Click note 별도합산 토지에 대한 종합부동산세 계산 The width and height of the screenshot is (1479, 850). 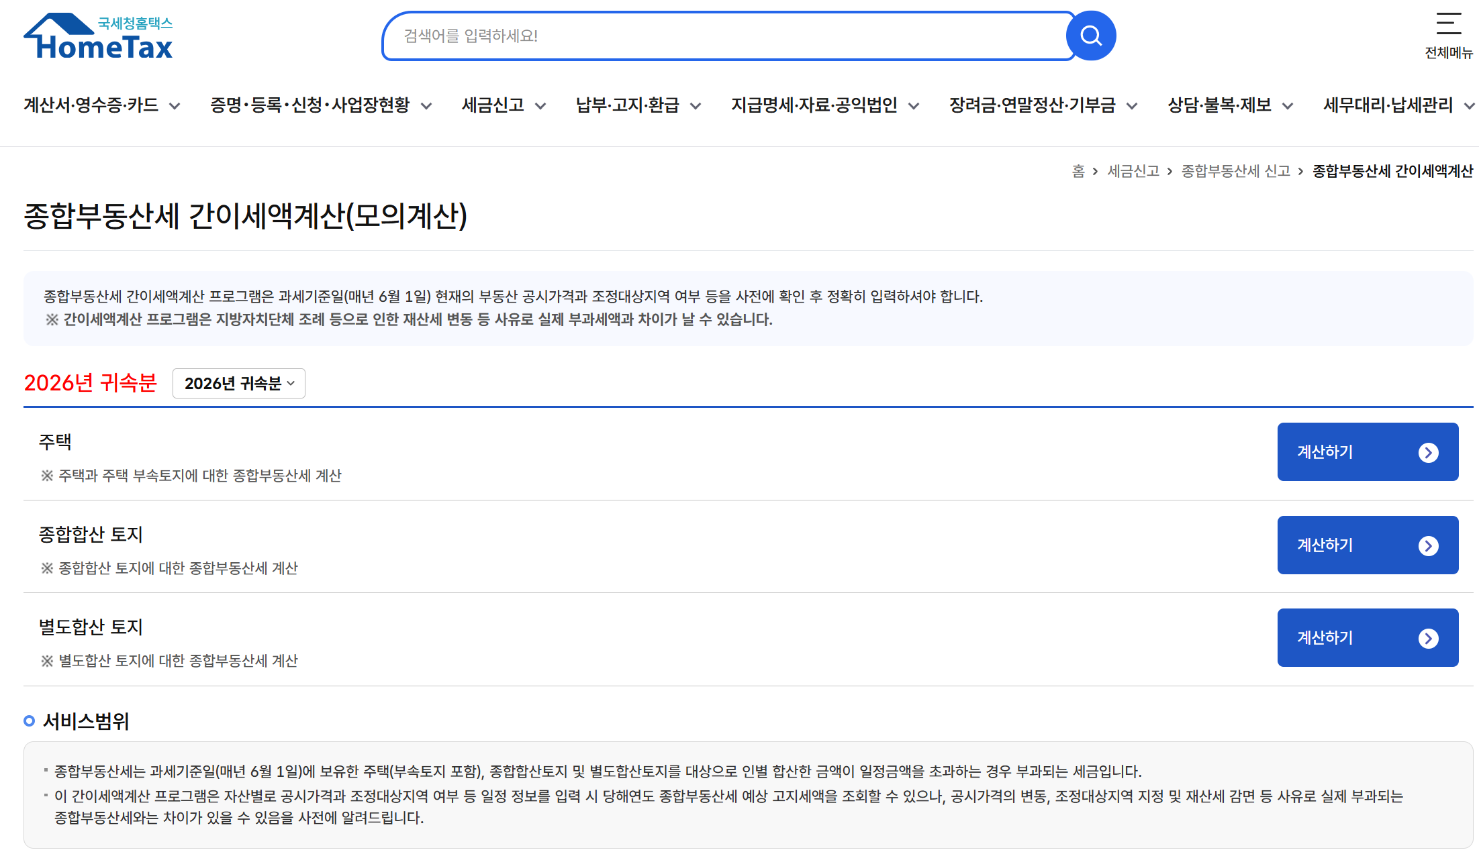tap(169, 661)
